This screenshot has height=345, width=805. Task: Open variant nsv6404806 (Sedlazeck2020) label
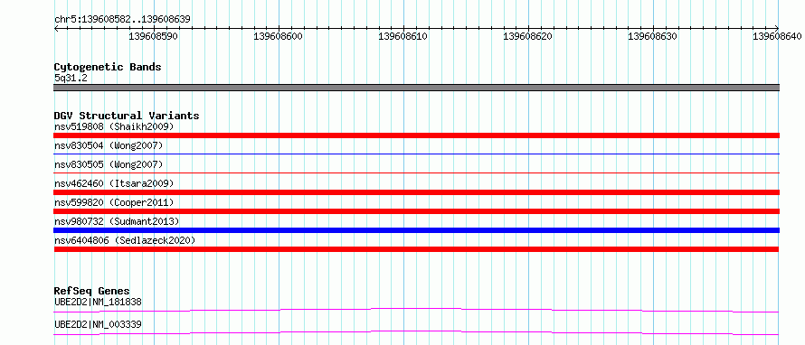pos(125,240)
